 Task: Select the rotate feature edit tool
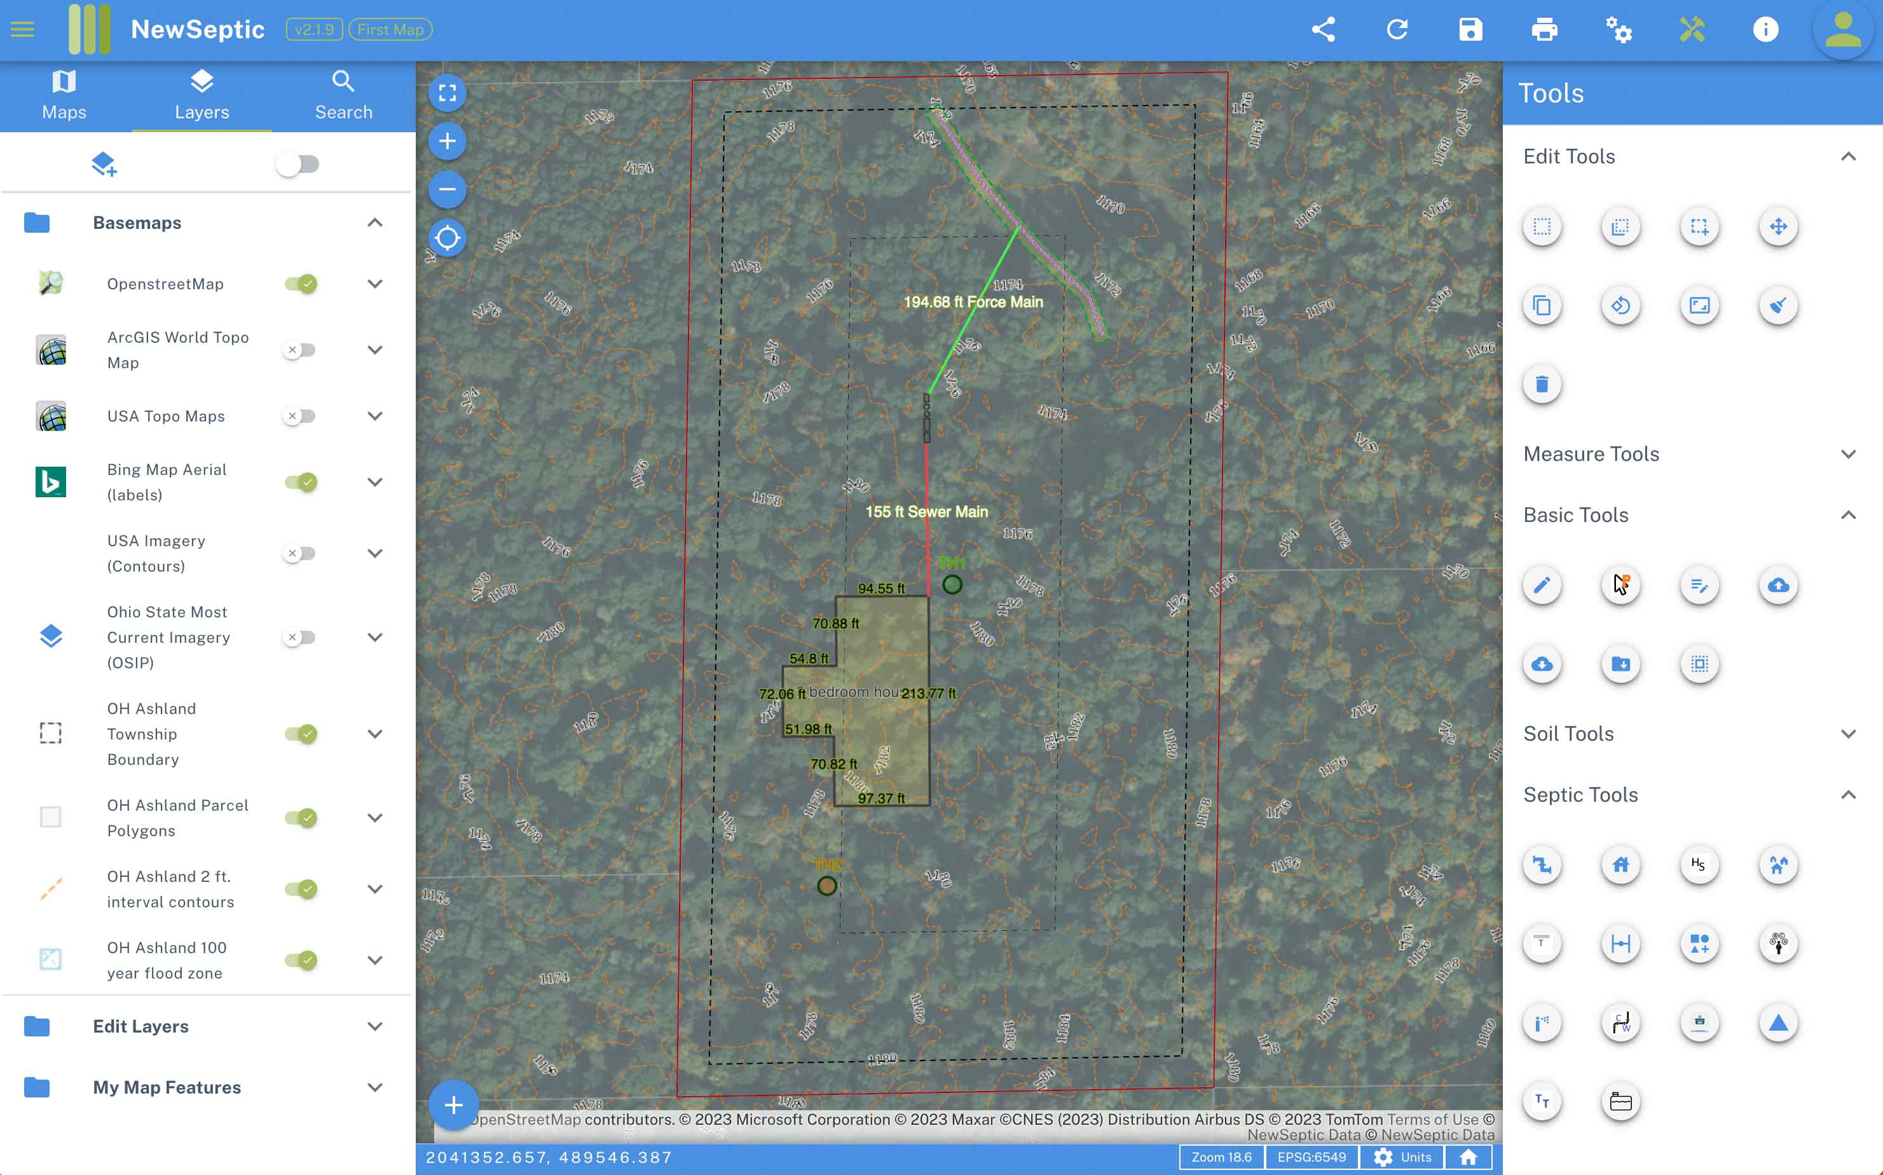1620,305
